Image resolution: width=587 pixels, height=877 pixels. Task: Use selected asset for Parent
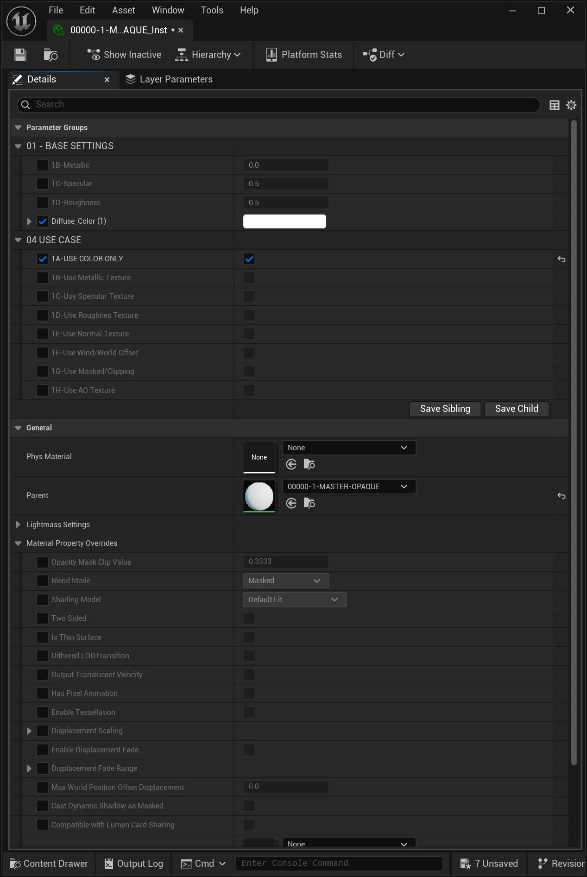pos(291,503)
